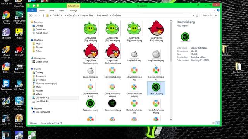The image size is (248, 139).
Task: Click the Picture Tools contextual tab
Action: point(73,6)
